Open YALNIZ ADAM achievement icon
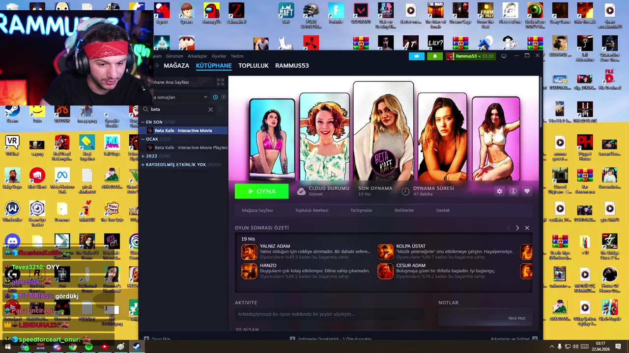 coord(249,252)
